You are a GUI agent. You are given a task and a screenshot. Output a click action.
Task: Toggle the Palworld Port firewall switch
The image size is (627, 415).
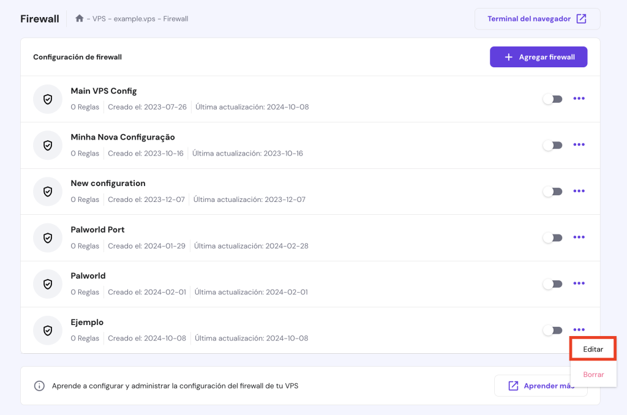pos(552,237)
